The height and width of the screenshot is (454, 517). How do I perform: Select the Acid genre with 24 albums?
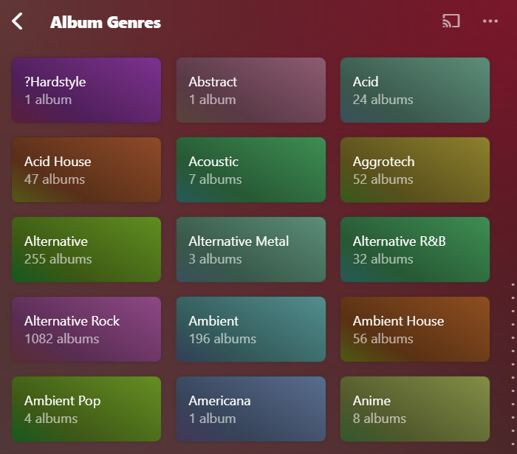point(414,90)
